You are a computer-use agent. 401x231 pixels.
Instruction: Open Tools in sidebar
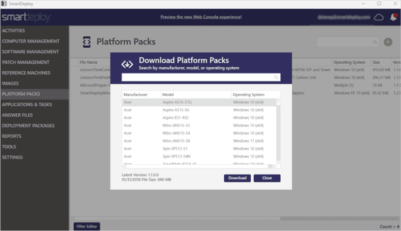(9, 147)
